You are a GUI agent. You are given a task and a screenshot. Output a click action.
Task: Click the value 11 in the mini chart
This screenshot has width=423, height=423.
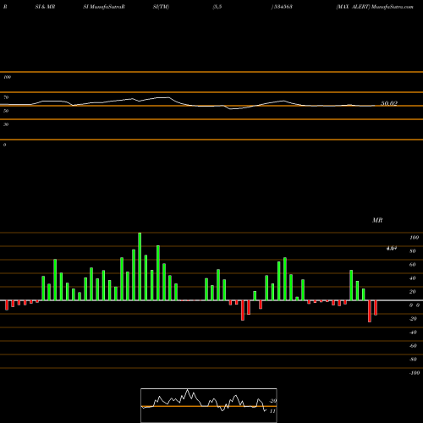tap(272, 411)
